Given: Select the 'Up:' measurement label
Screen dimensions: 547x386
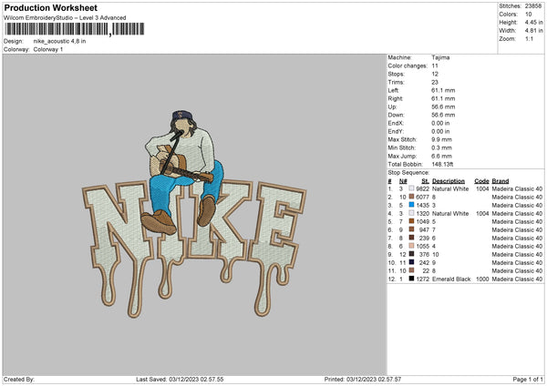Looking at the screenshot, I should click(392, 107).
